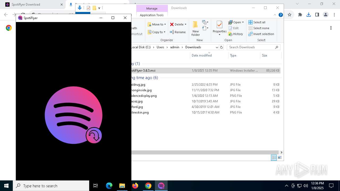Image resolution: width=340 pixels, height=191 pixels.
Task: Switch to large thumbnails view icon
Action: point(280,158)
